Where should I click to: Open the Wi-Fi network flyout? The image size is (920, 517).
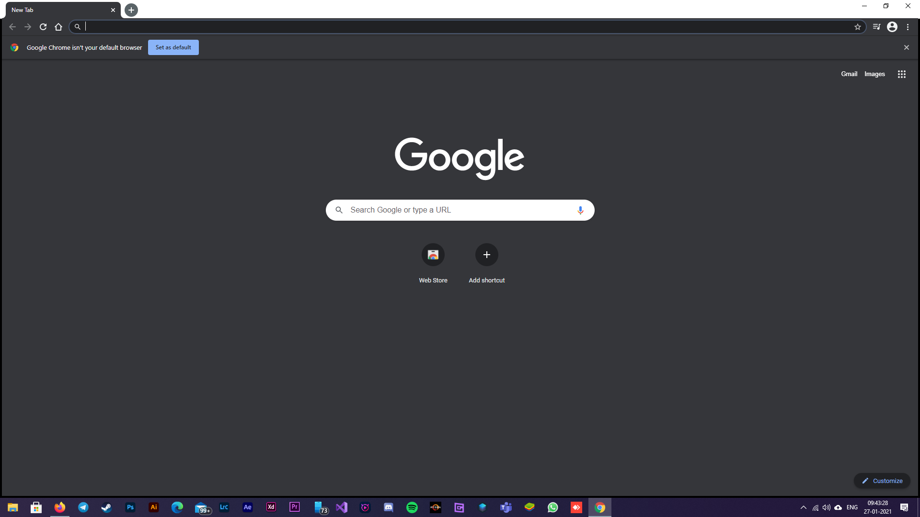point(816,507)
